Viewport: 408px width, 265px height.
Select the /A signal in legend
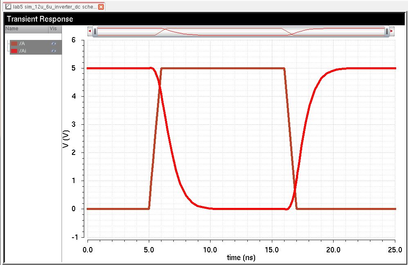coord(22,43)
